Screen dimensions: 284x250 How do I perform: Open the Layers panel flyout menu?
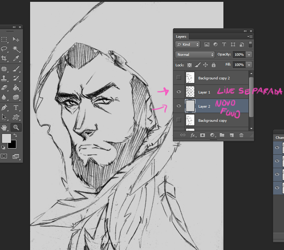(x=250, y=37)
